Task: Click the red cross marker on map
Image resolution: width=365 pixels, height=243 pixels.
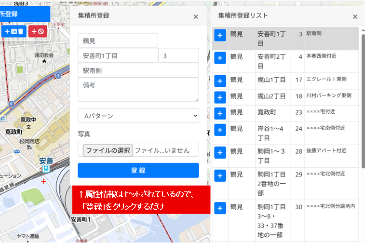Action: 43,181
